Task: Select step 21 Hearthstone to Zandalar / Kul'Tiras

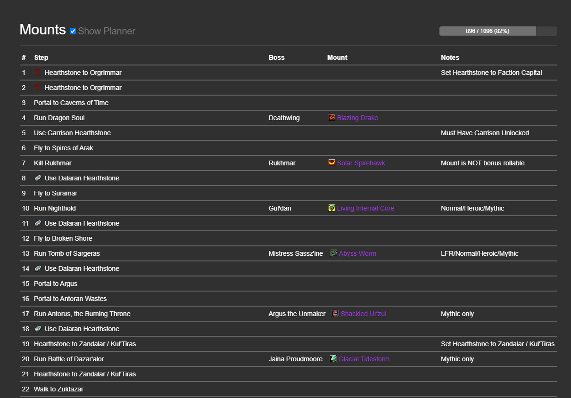Action: click(x=85, y=374)
